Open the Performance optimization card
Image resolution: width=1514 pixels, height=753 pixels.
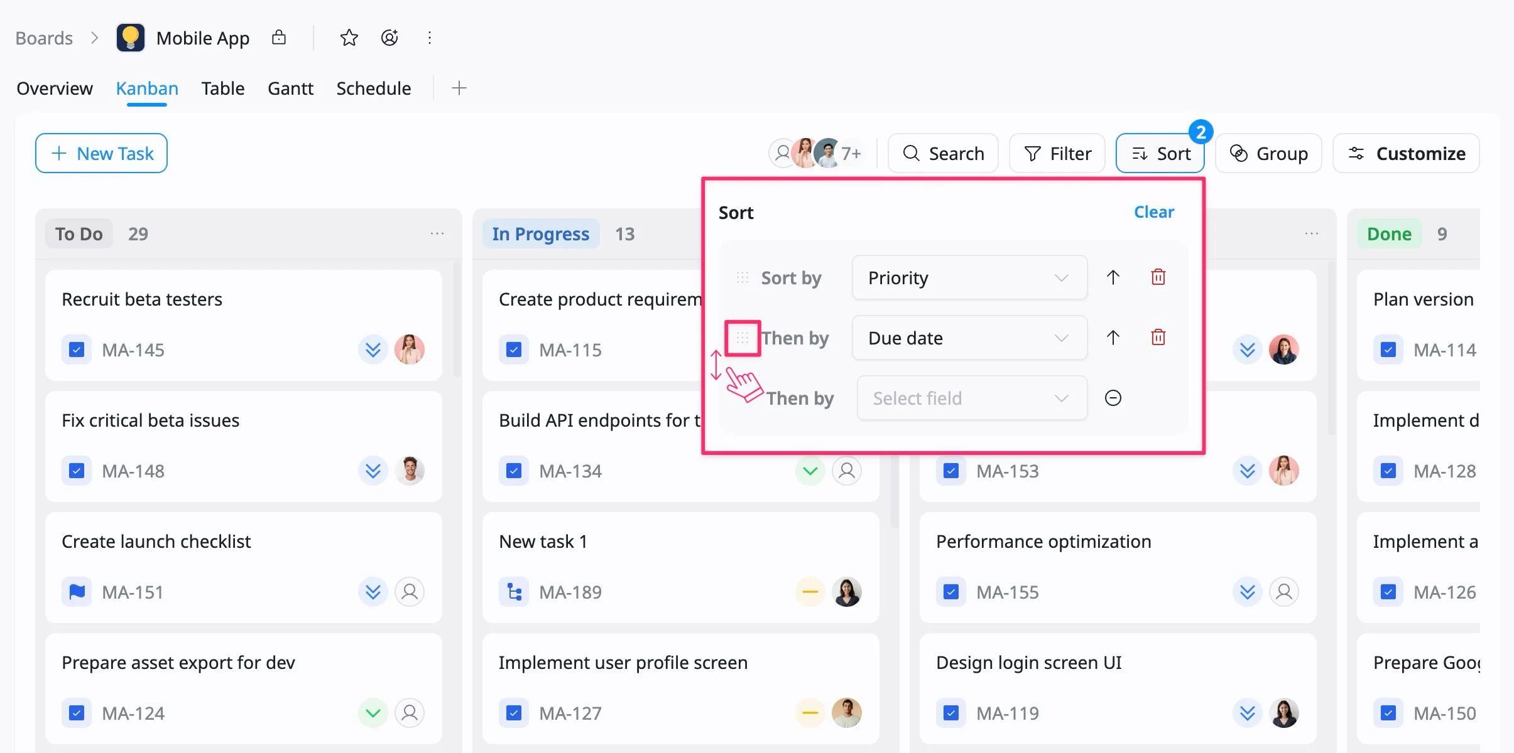tap(1118, 567)
